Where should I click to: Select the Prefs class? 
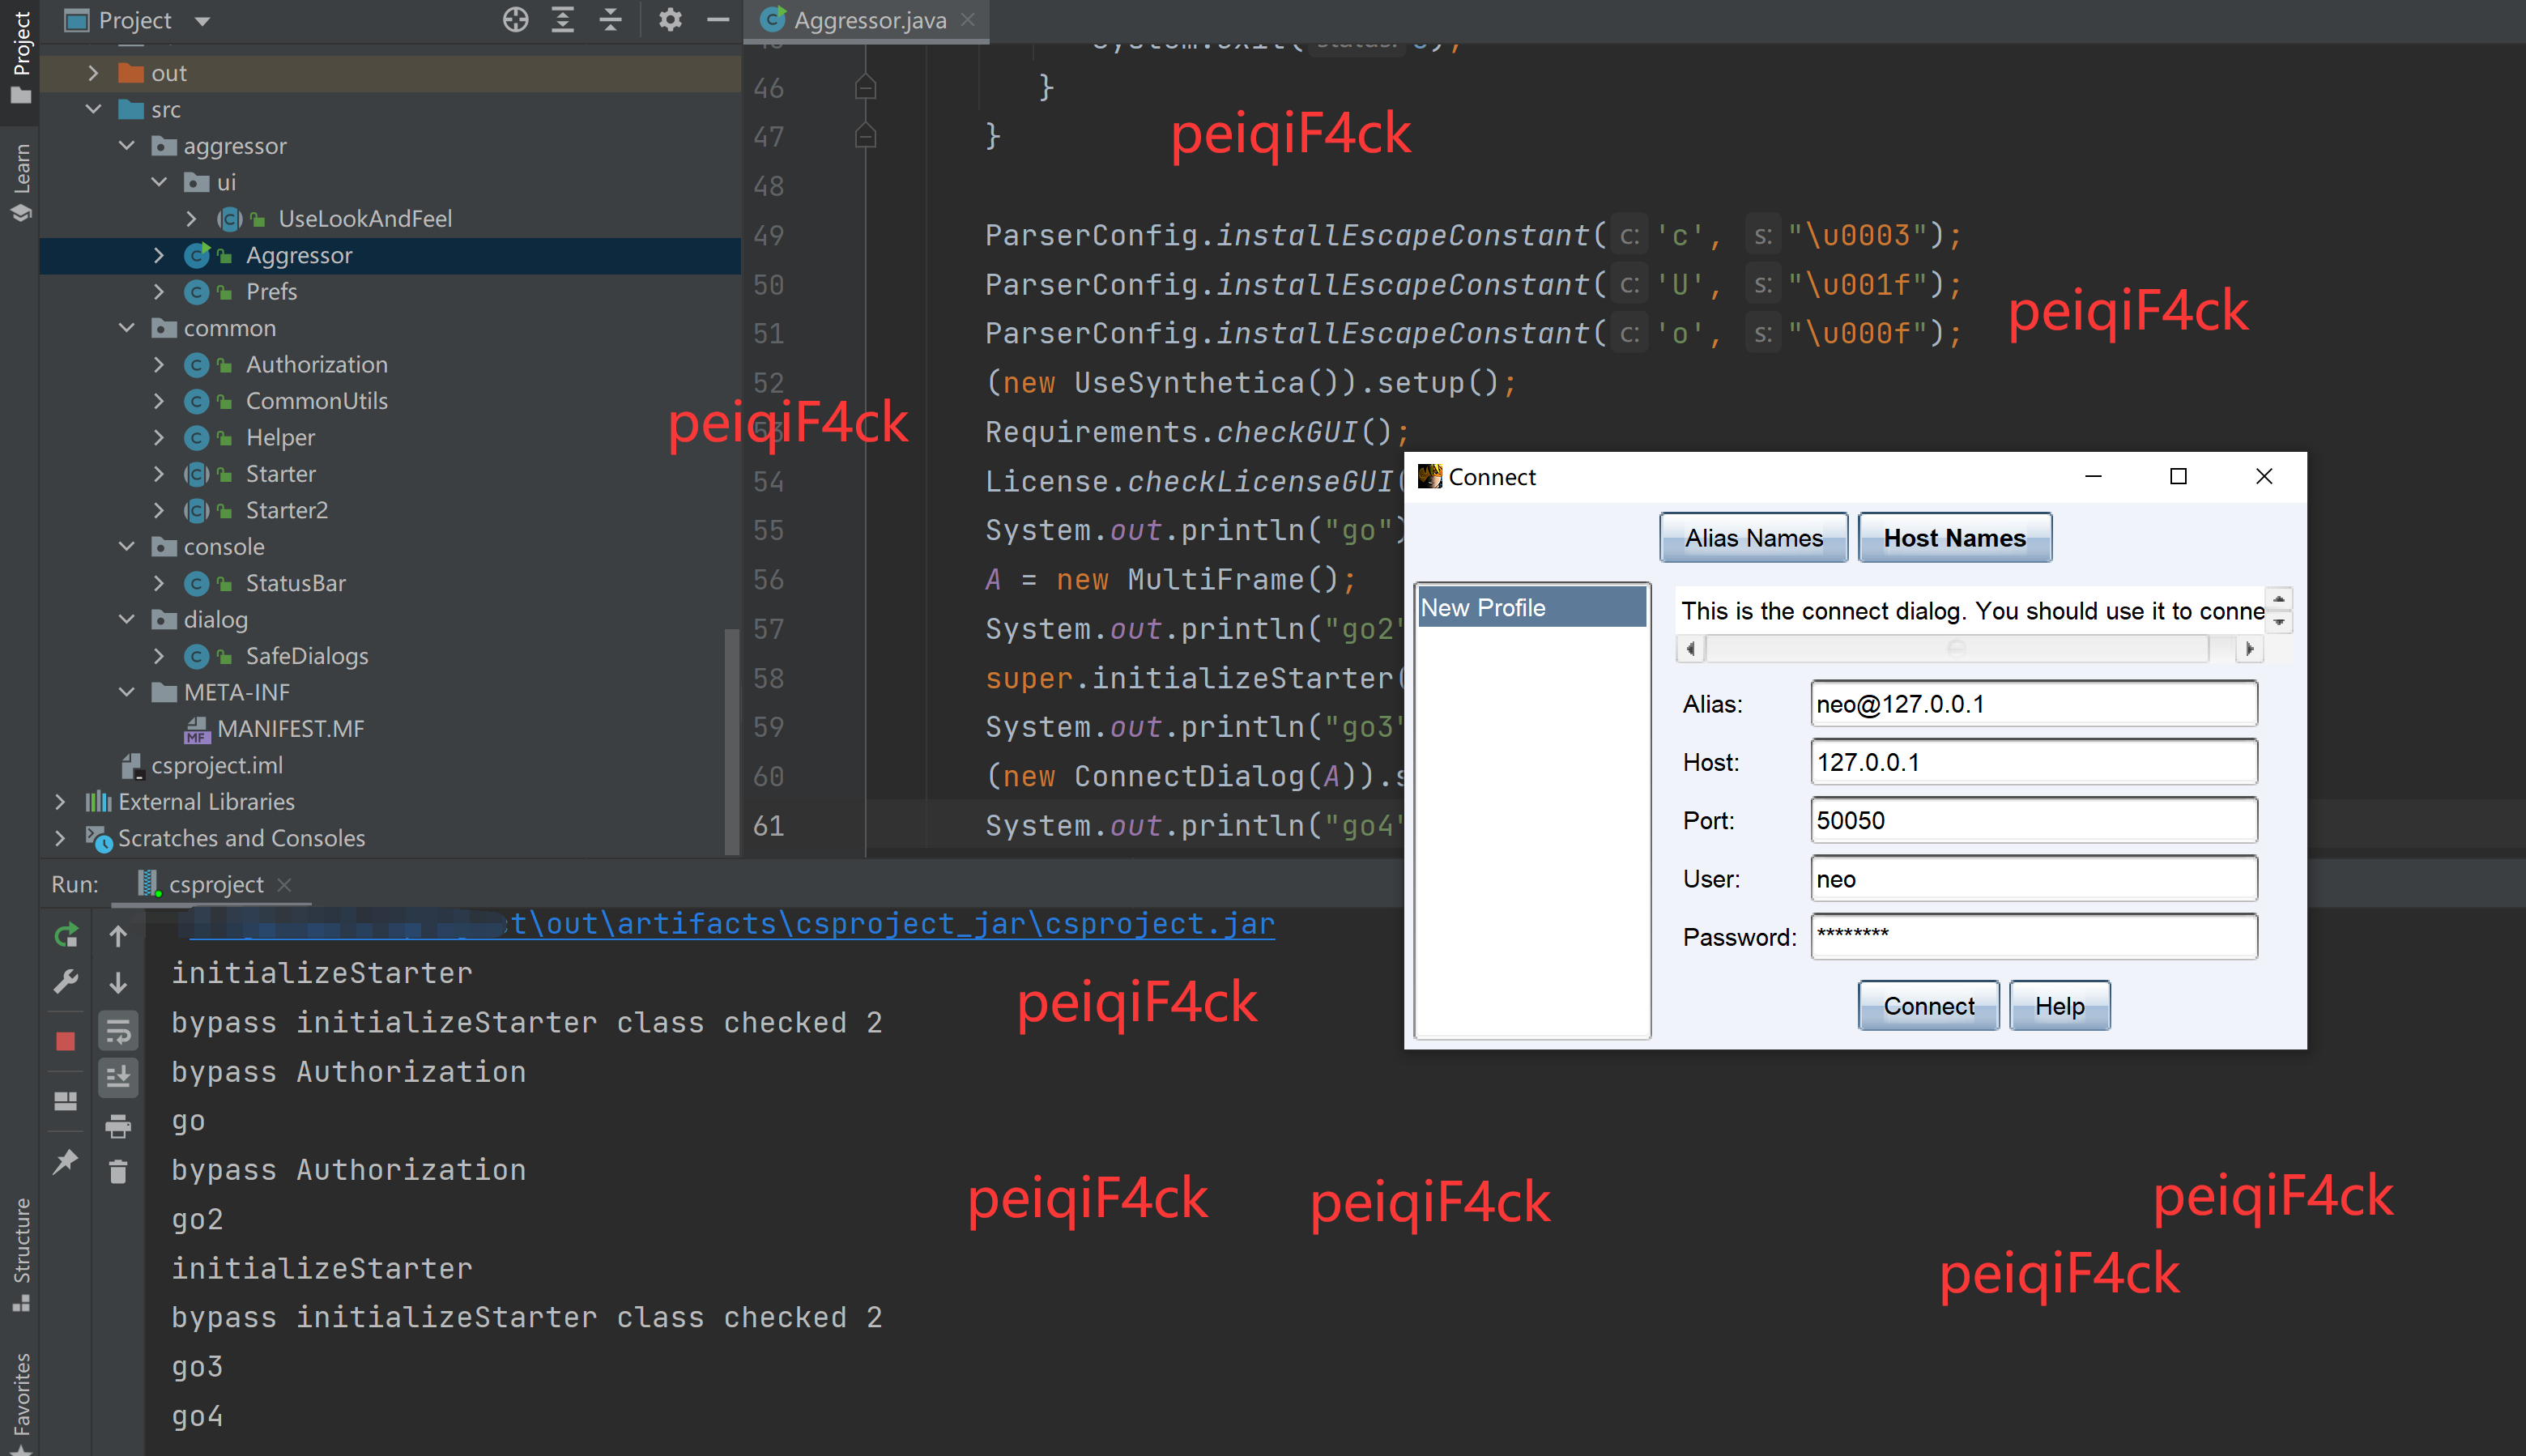[x=271, y=291]
